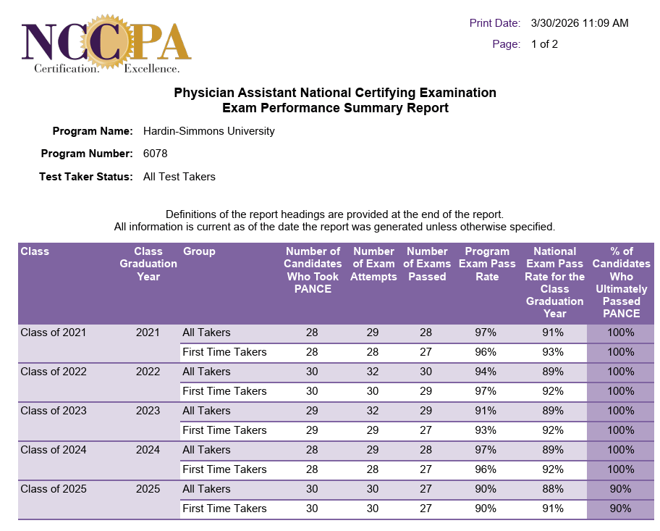
Task: Click the program number 6078
Action: tap(156, 154)
